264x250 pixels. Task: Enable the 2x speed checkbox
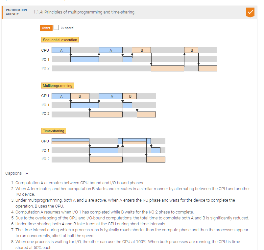coord(56,28)
